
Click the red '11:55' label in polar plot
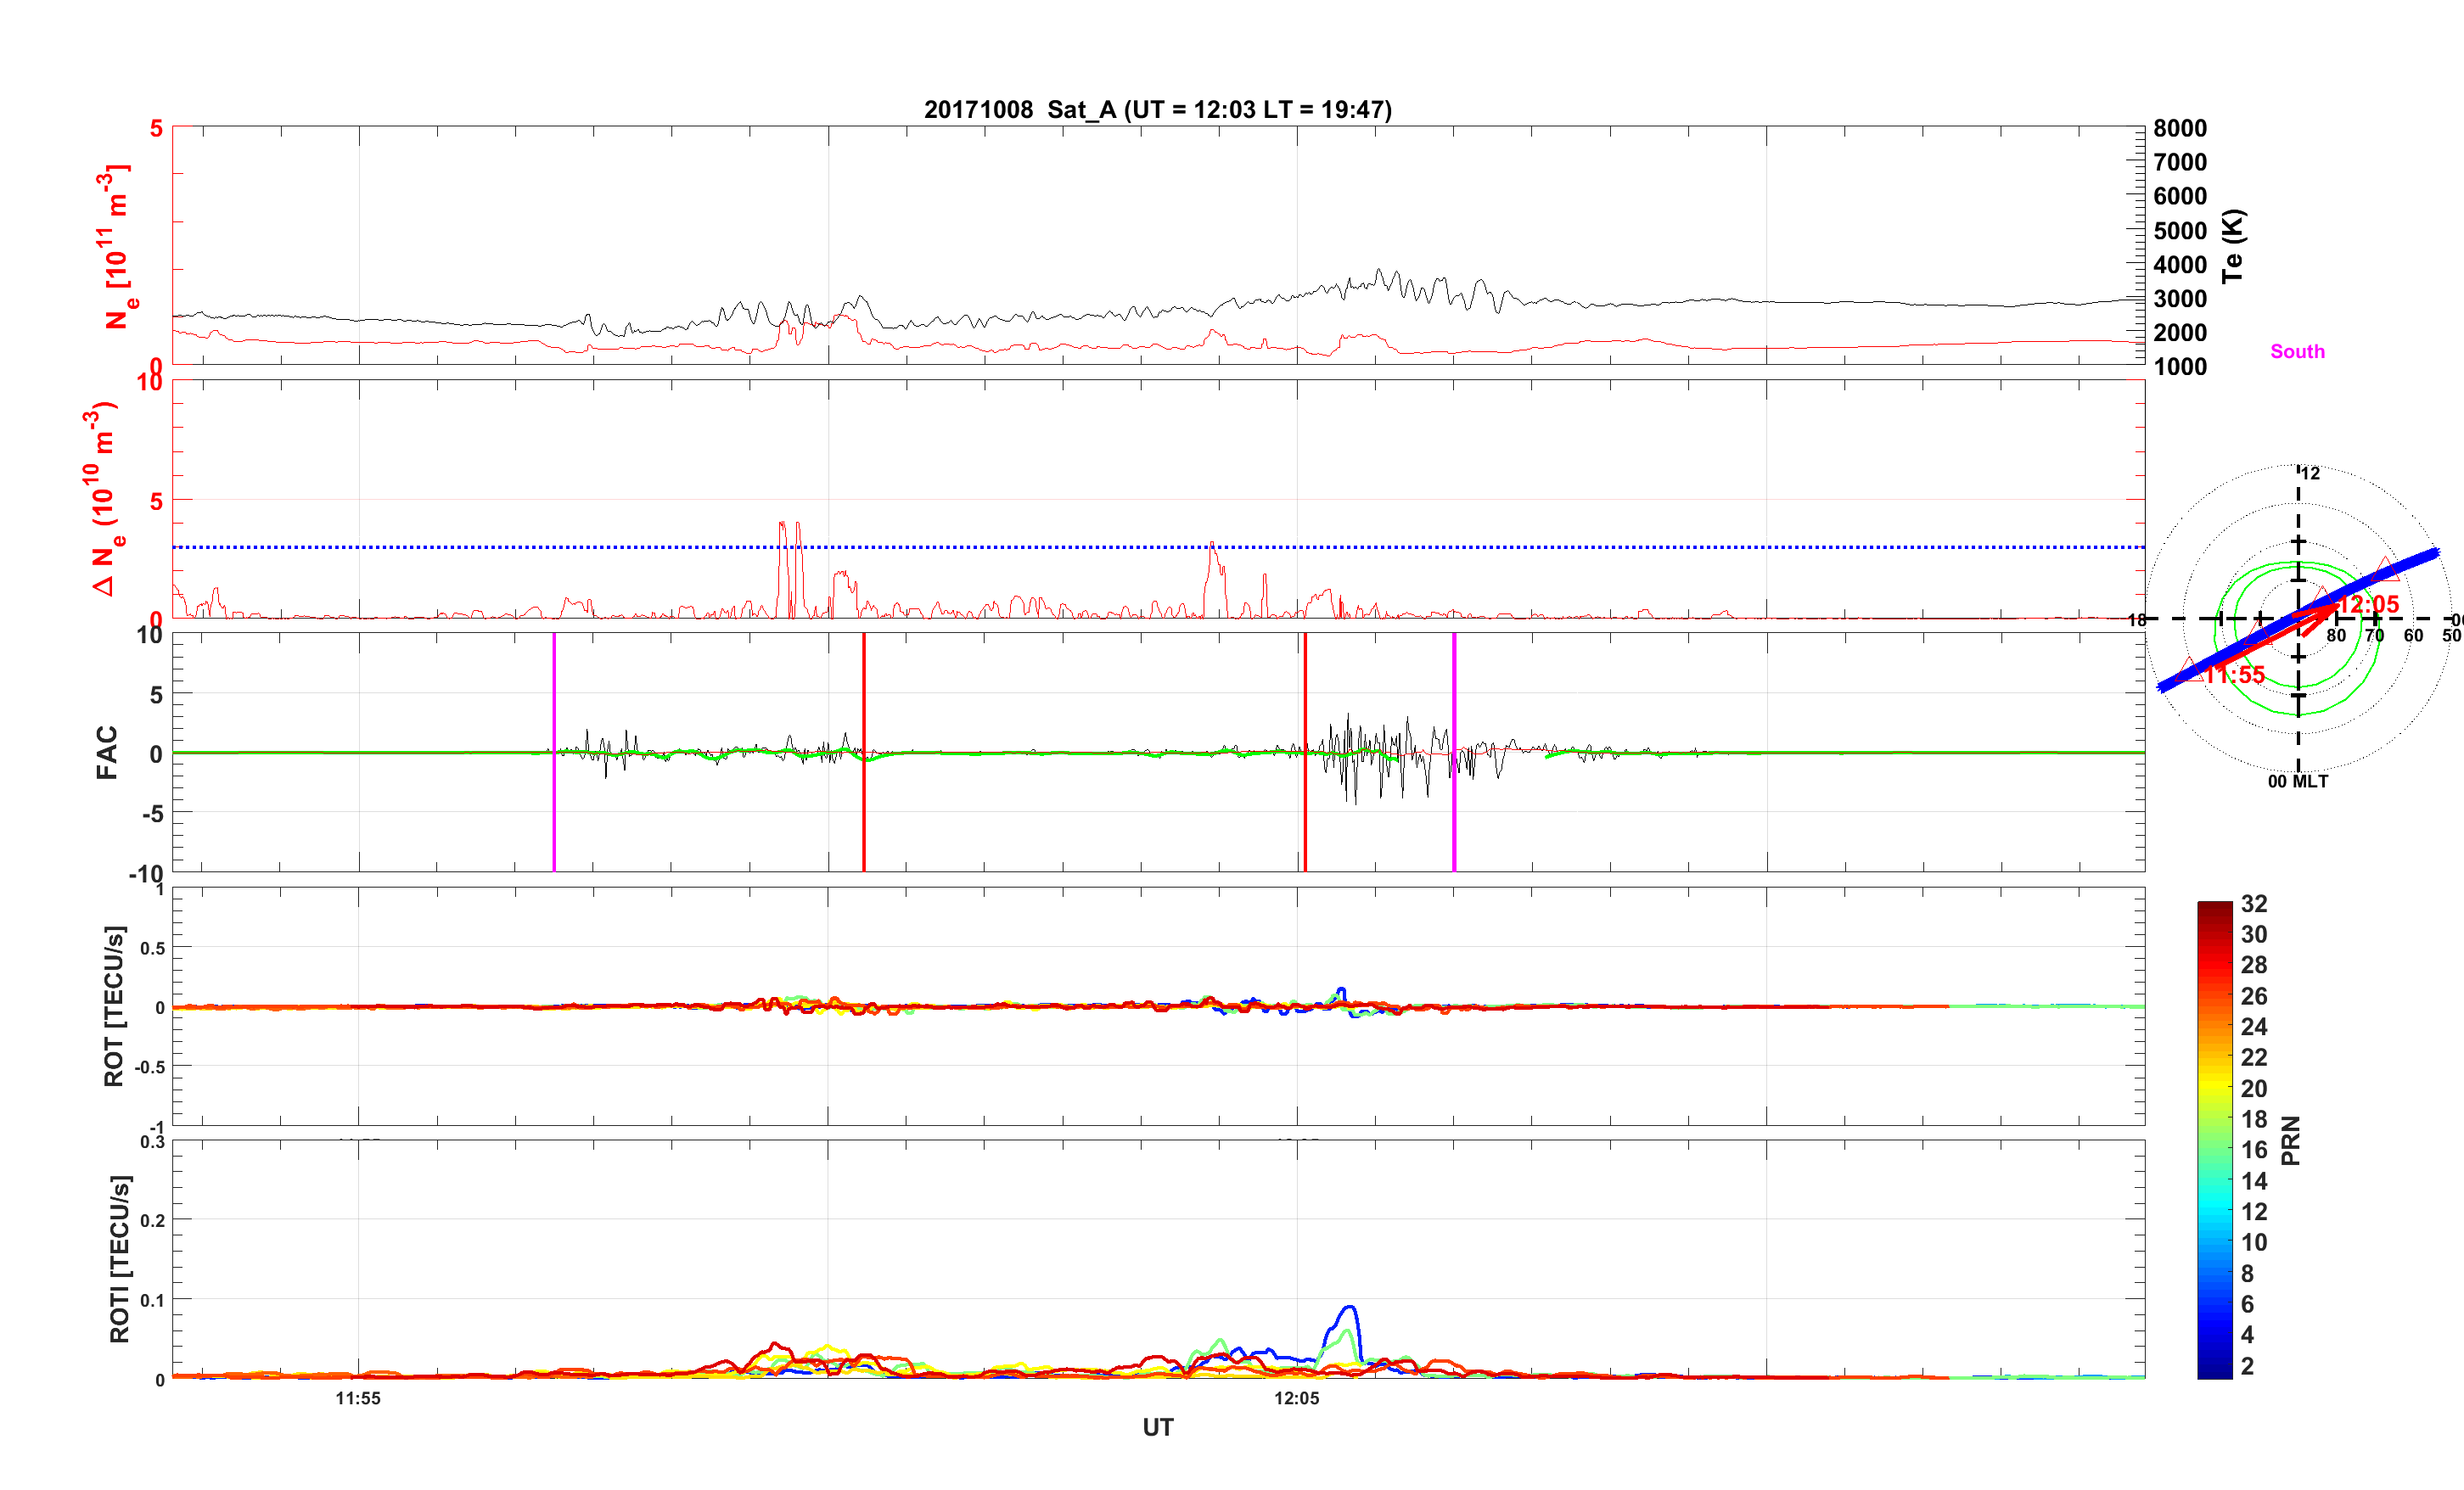coord(2235,675)
